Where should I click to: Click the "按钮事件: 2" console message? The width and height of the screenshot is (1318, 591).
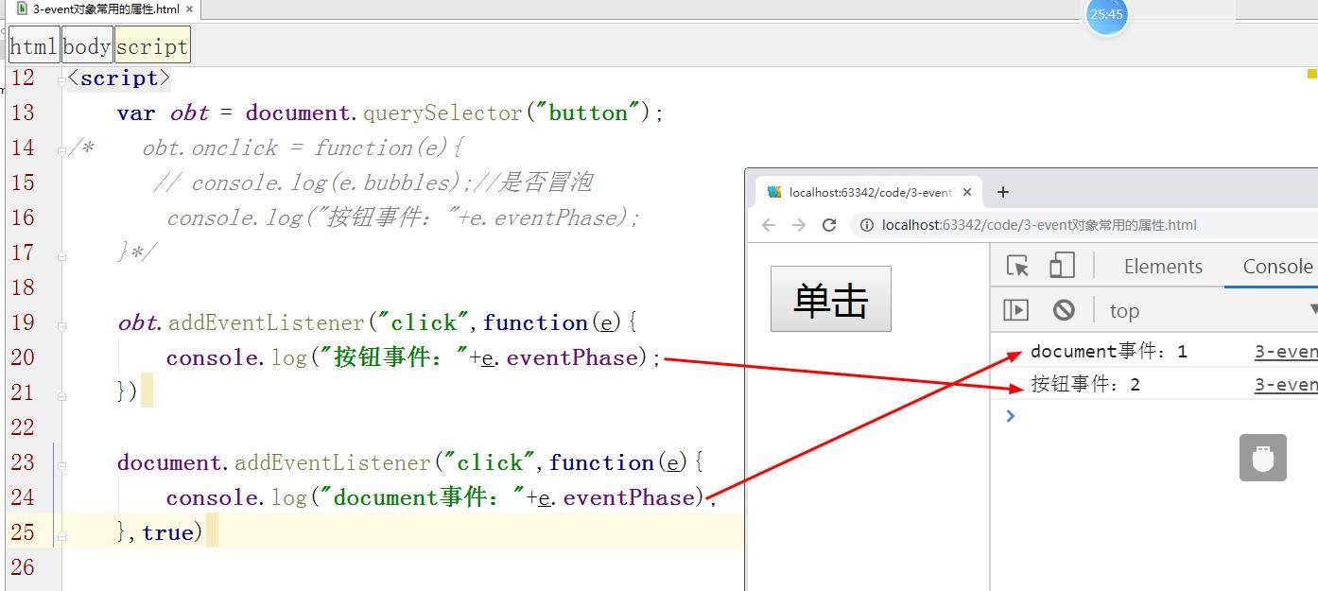(1084, 385)
